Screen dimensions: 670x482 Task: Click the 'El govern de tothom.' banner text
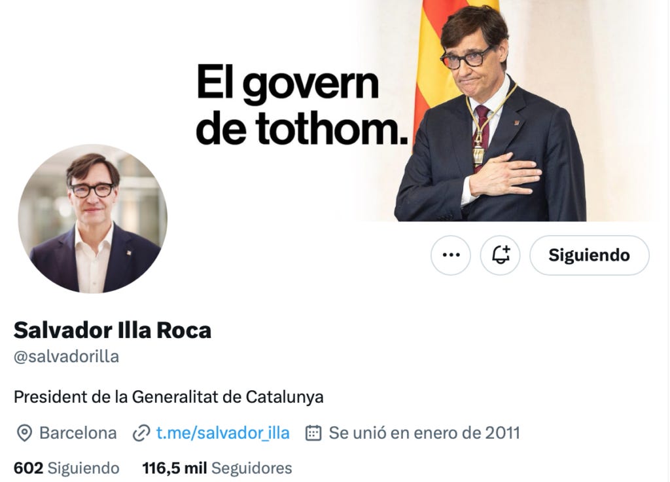click(302, 104)
